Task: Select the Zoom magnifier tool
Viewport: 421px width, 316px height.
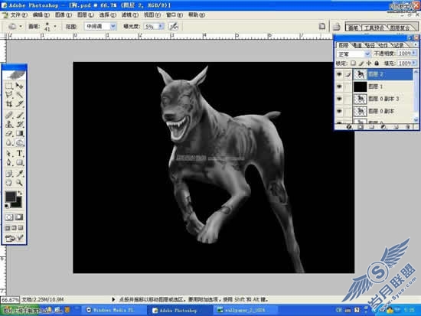Action: [x=19, y=183]
